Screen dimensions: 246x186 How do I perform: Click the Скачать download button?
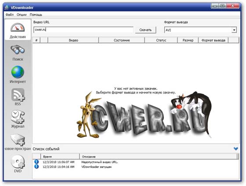(145, 30)
